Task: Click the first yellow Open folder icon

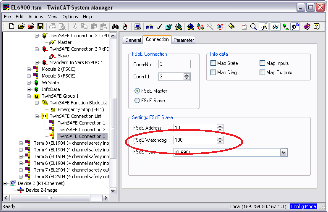Action: point(21,27)
